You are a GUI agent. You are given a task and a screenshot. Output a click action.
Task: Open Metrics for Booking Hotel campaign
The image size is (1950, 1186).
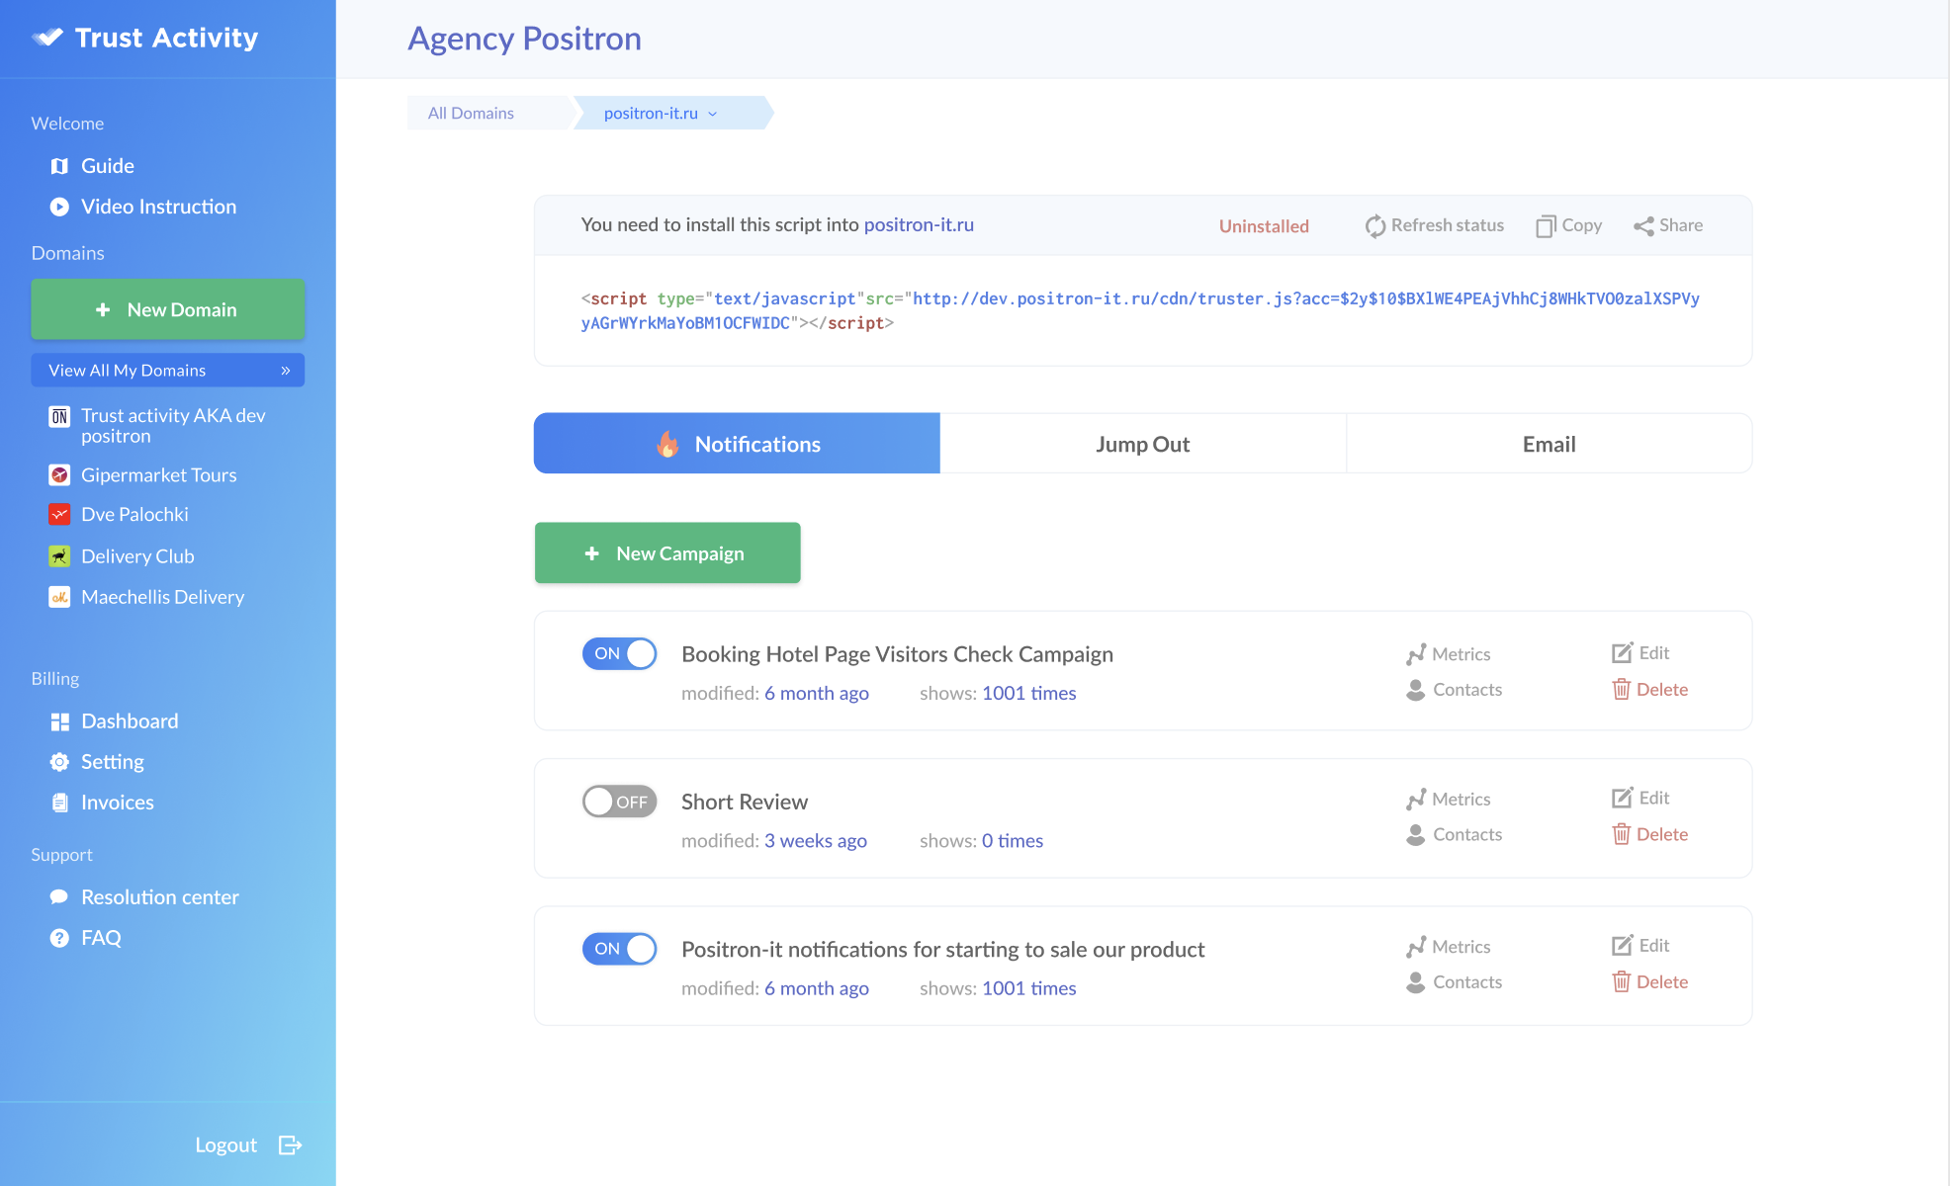coord(1449,654)
